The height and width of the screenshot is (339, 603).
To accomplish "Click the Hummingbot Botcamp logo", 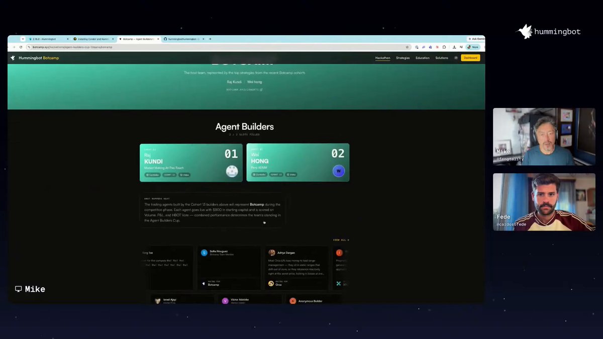I will (35, 58).
